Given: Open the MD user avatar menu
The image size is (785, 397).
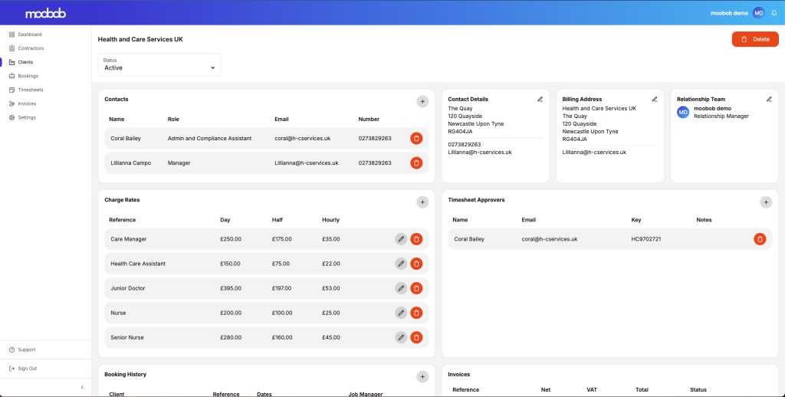Looking at the screenshot, I should pos(758,13).
